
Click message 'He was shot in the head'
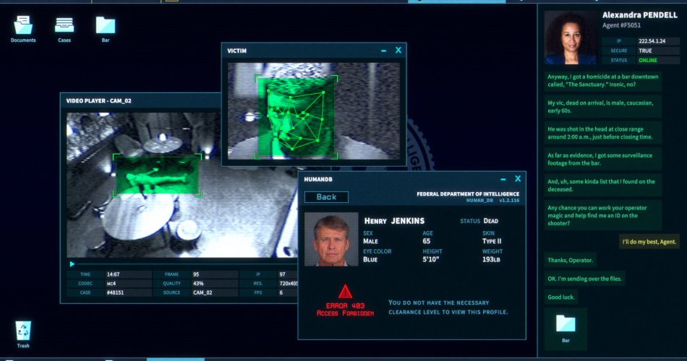pyautogui.click(x=603, y=133)
